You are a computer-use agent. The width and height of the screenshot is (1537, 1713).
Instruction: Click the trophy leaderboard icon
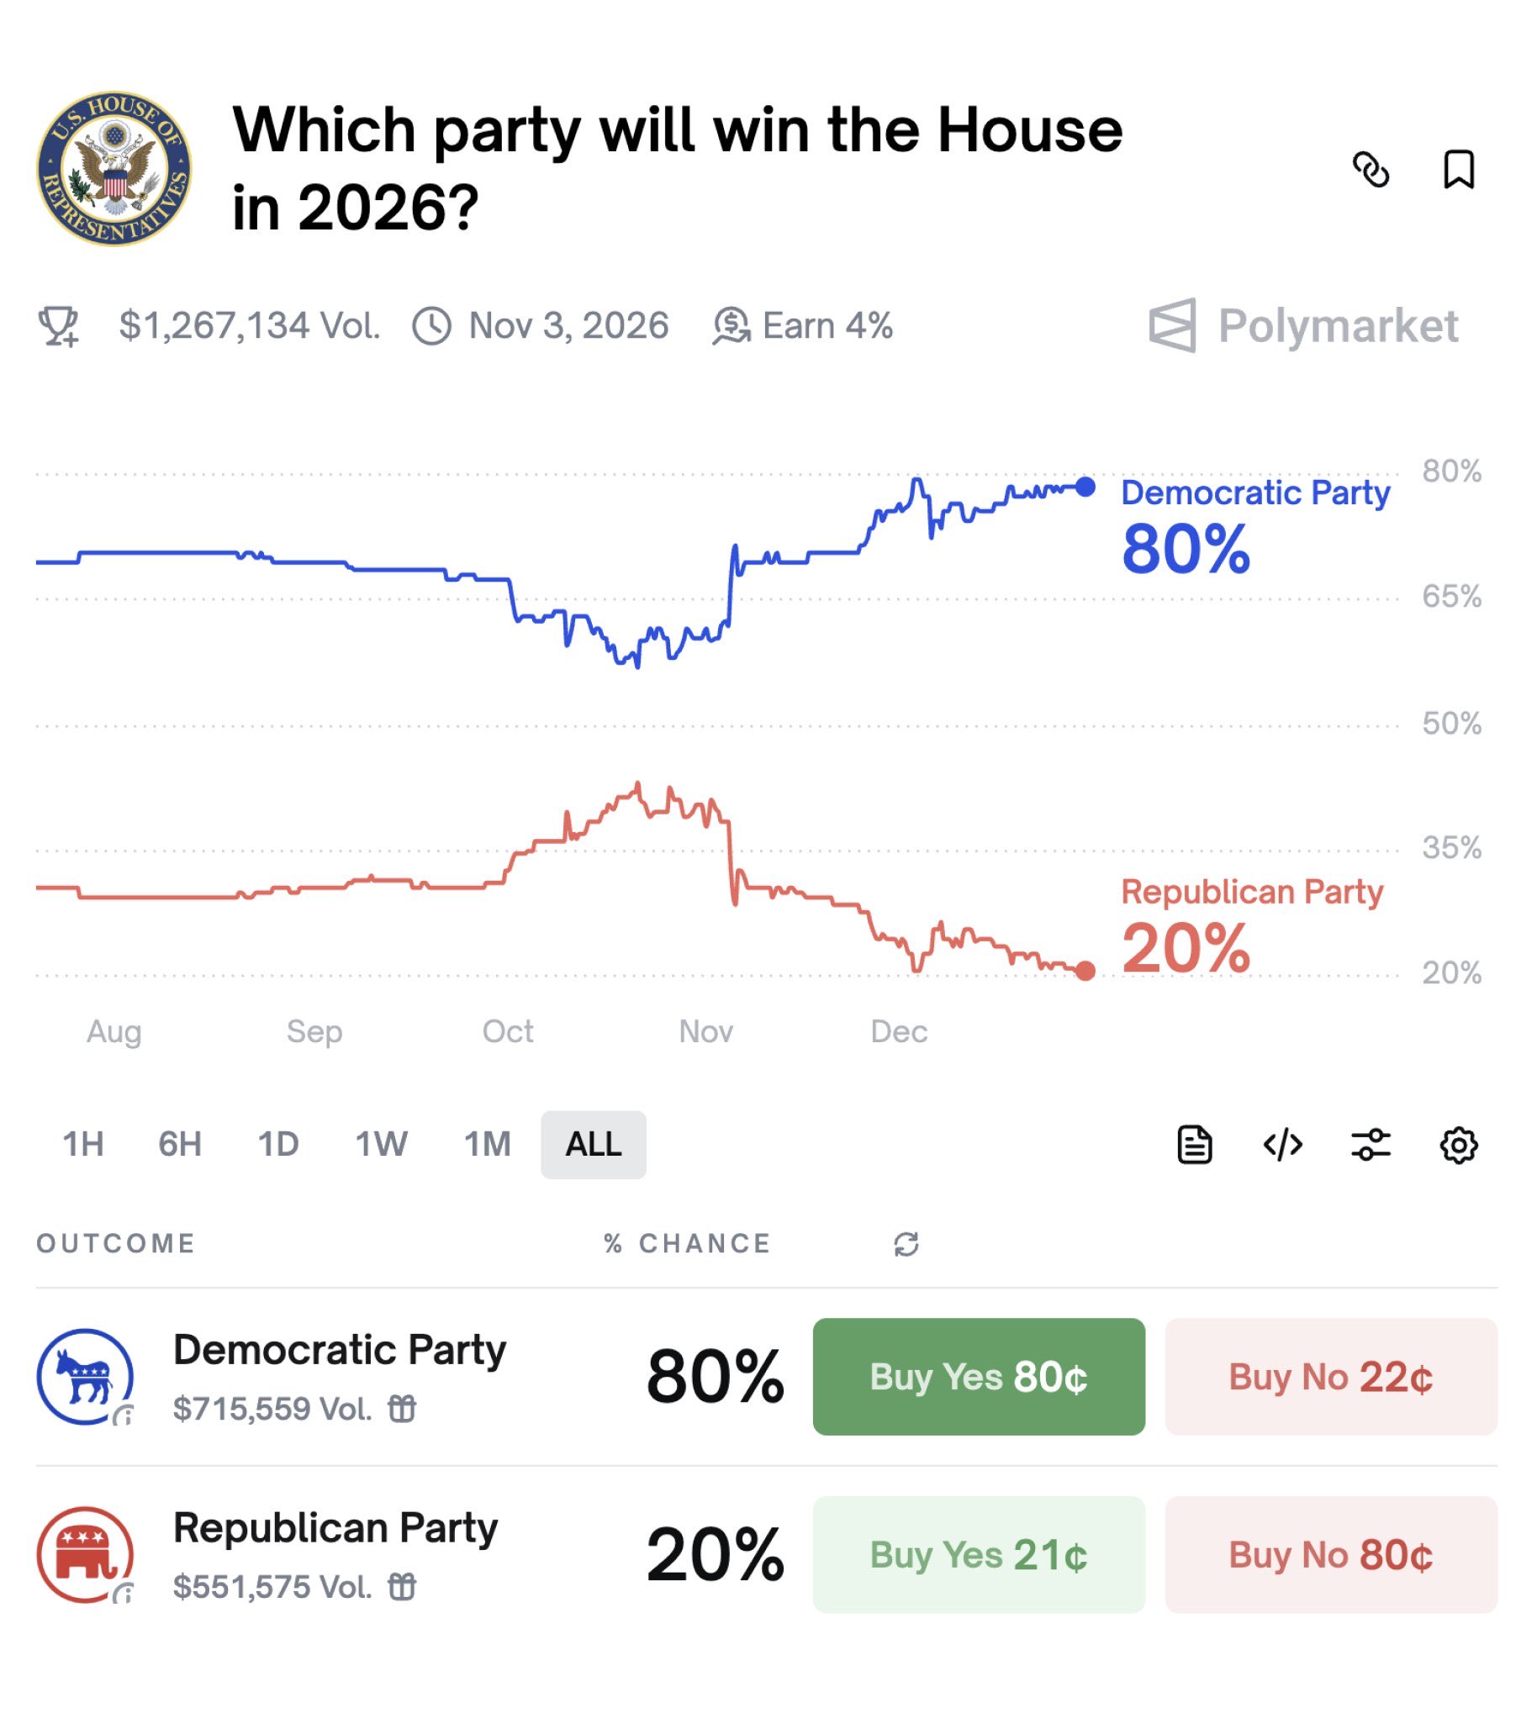(58, 326)
